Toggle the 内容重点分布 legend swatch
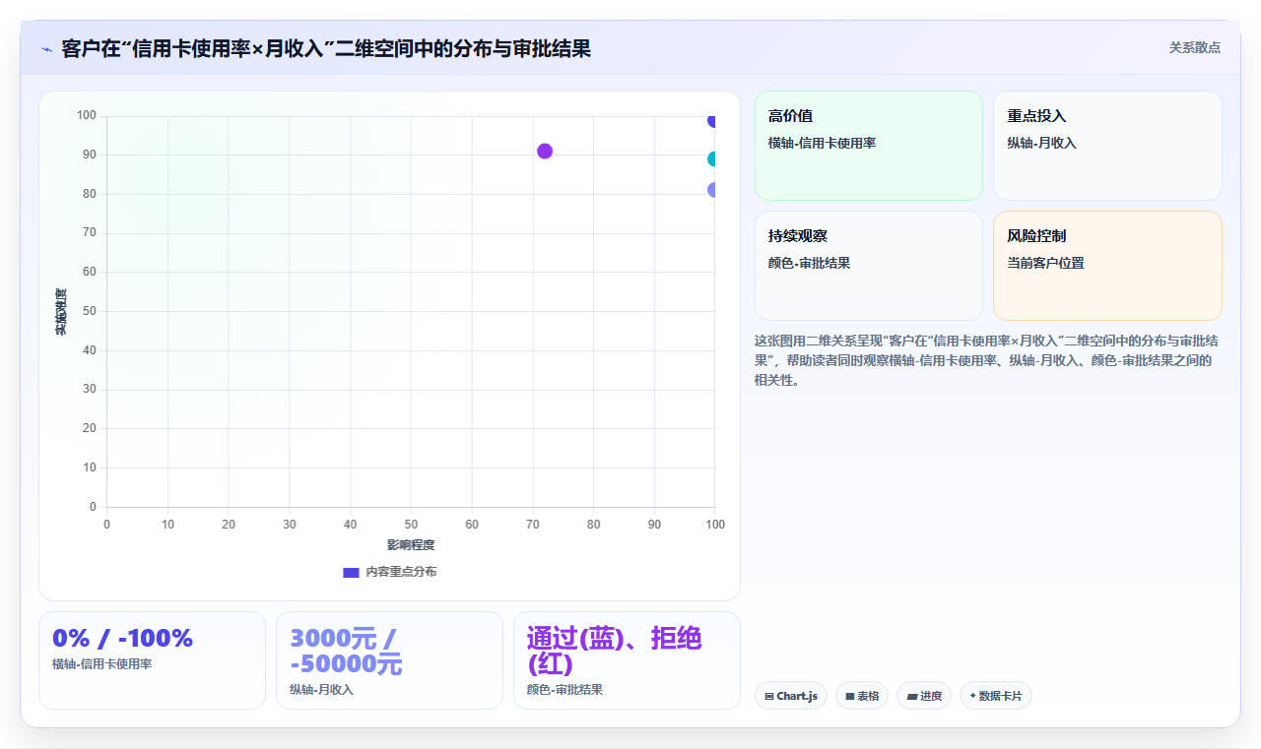The width and height of the screenshot is (1261, 749). tap(351, 572)
